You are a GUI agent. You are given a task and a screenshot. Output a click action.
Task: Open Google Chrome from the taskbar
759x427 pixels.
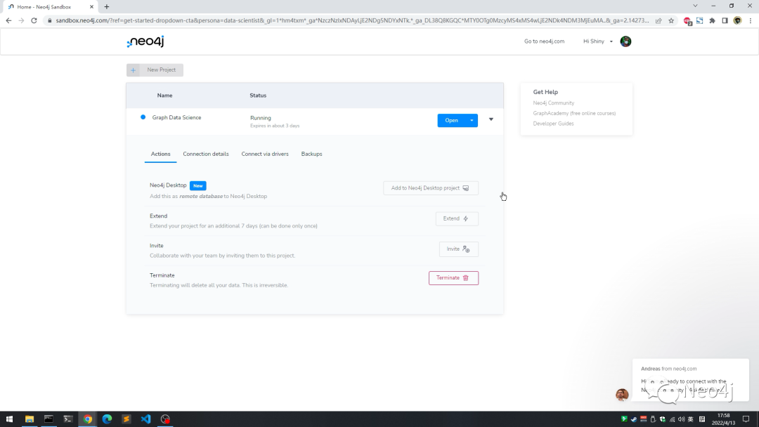pos(87,419)
